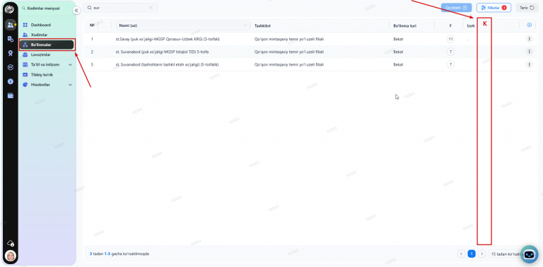
Task: Click the st.Savay (yuk xo'jaligi-MGSP Qorasuv) row name
Action: (x=168, y=39)
